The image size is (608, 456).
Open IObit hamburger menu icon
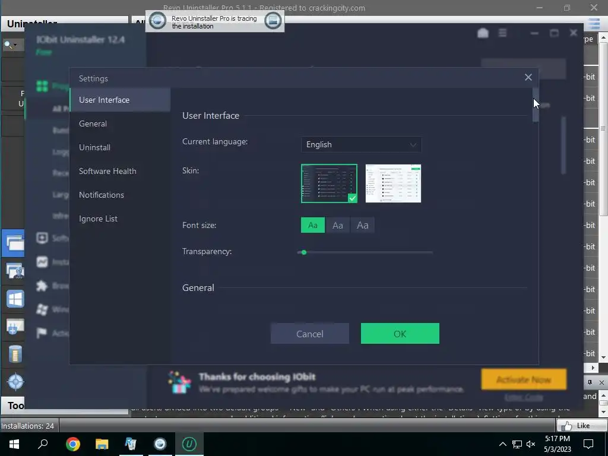(502, 33)
